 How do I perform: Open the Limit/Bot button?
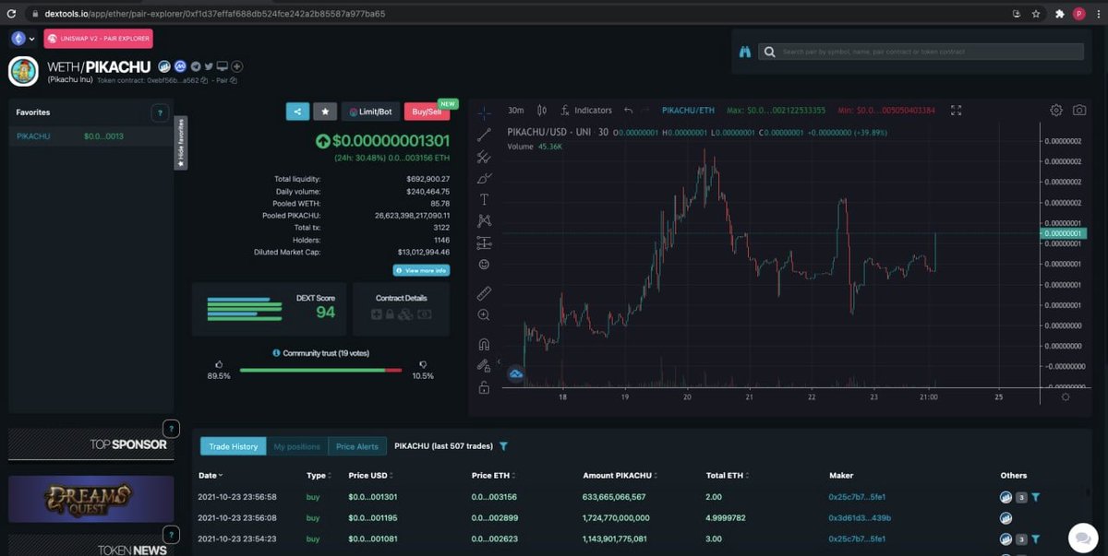(370, 112)
